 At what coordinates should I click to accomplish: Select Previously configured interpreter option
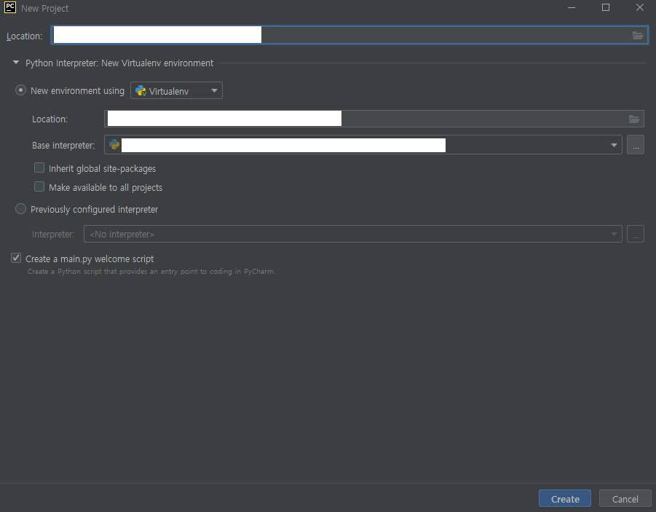pyautogui.click(x=20, y=209)
